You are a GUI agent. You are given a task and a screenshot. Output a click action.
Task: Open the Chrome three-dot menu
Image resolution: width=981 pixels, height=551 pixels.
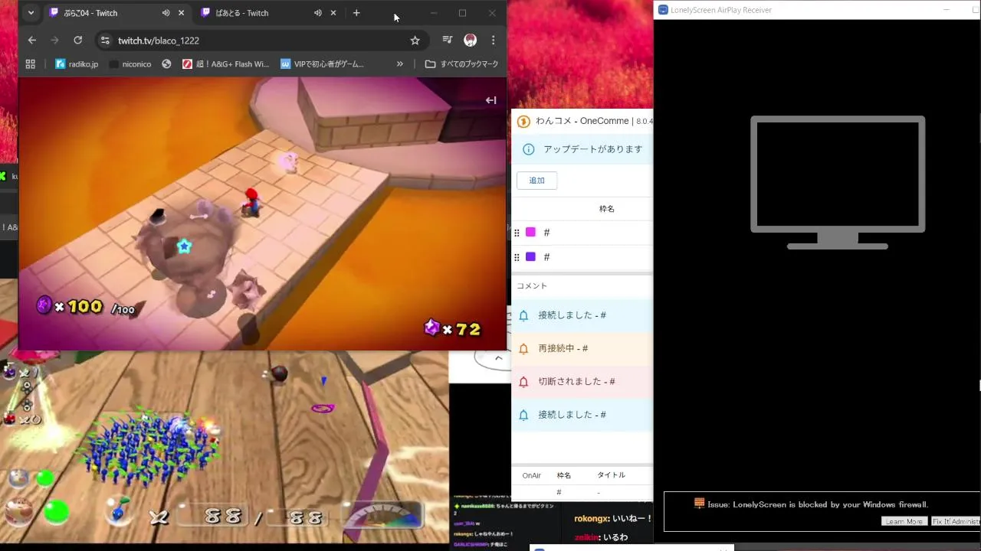coord(493,40)
